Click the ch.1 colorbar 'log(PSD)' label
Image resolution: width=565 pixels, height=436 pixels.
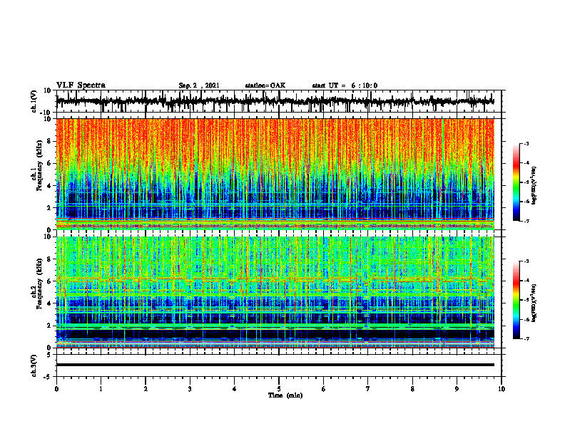[534, 186]
